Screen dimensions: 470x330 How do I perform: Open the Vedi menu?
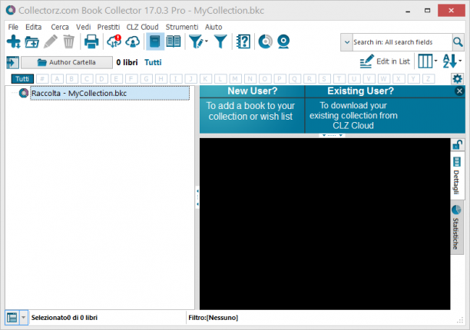click(84, 28)
